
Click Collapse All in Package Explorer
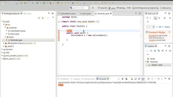[39, 18]
